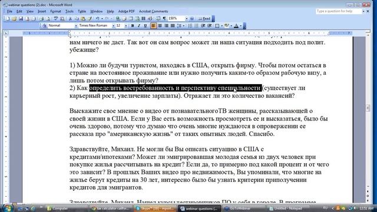Expand the Times New Roman font dropdown

(113, 25)
